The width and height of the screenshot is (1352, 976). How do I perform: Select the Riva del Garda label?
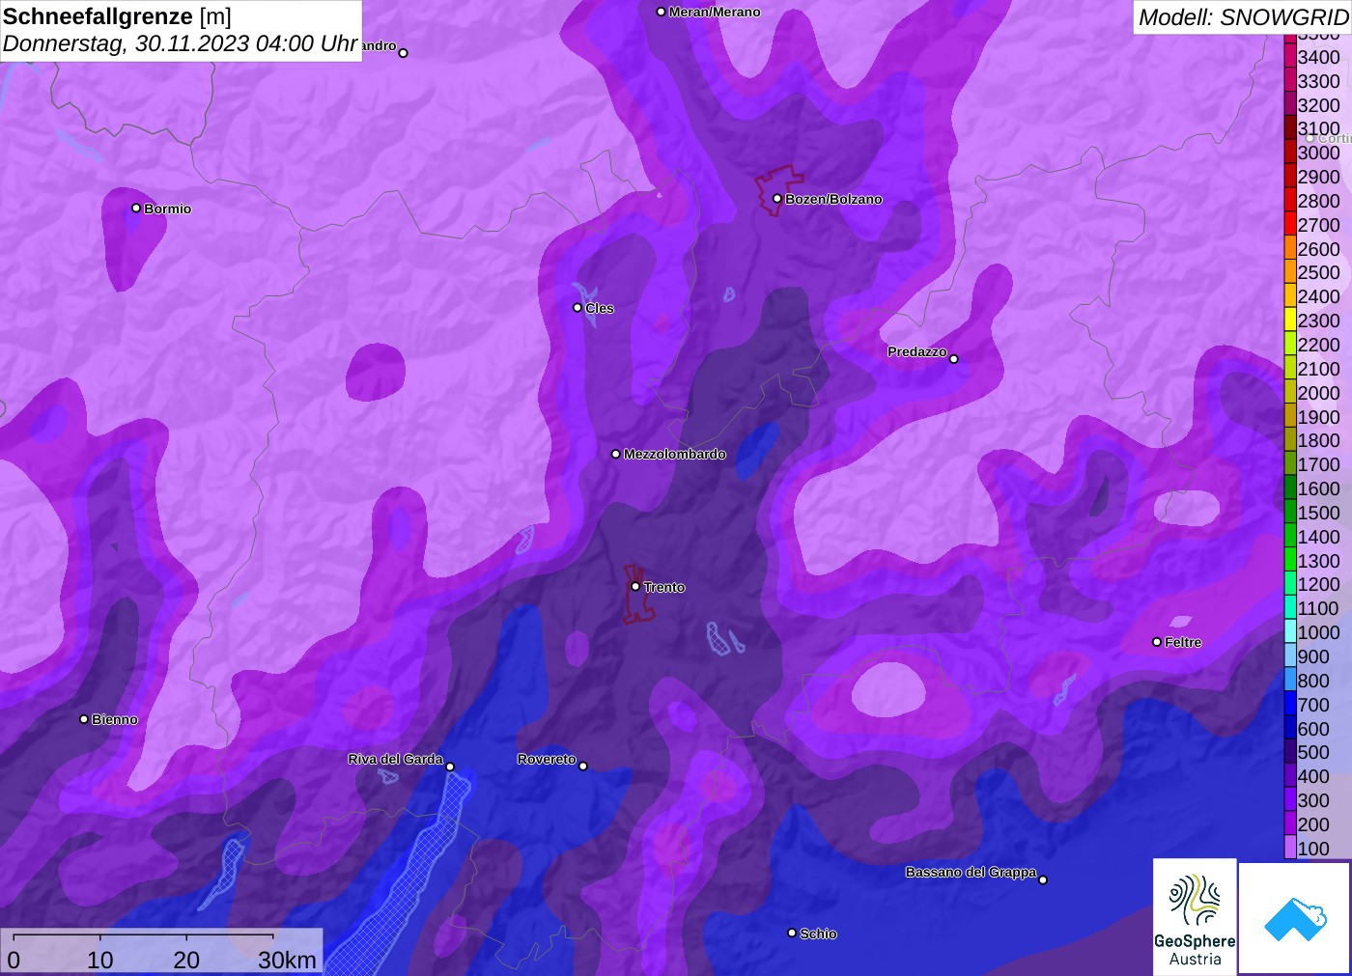click(395, 759)
